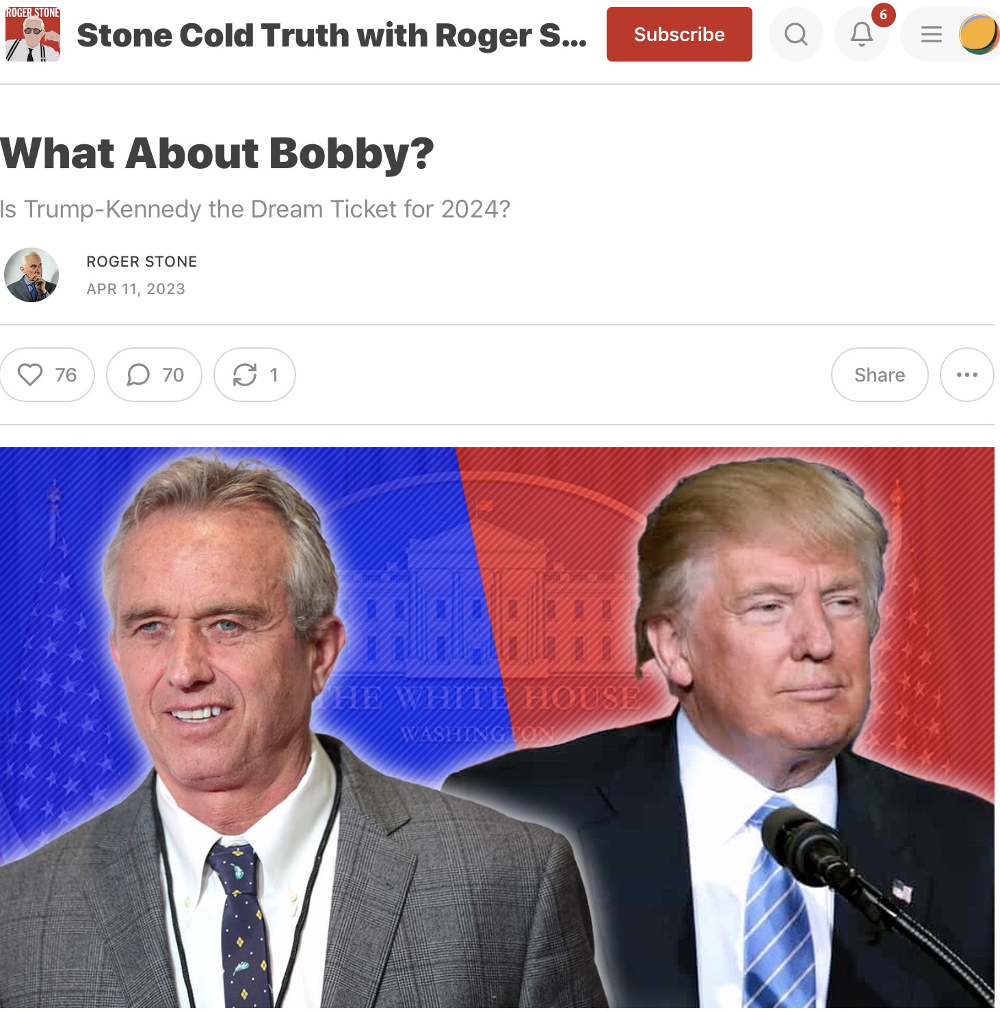The height and width of the screenshot is (1012, 1000).
Task: Click the like count 76
Action: [x=66, y=375]
